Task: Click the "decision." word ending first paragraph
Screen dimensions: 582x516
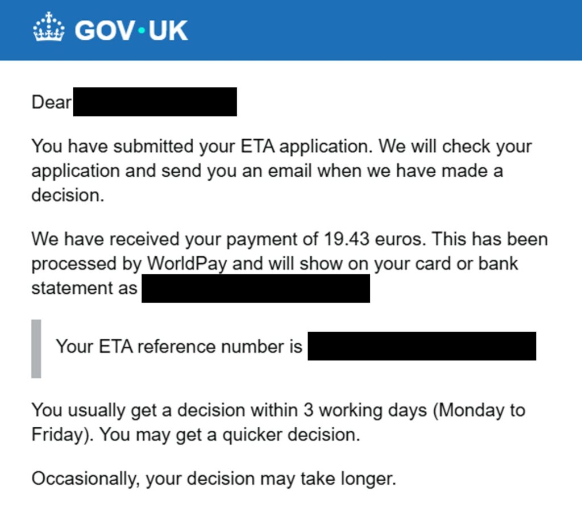Action: click(68, 195)
